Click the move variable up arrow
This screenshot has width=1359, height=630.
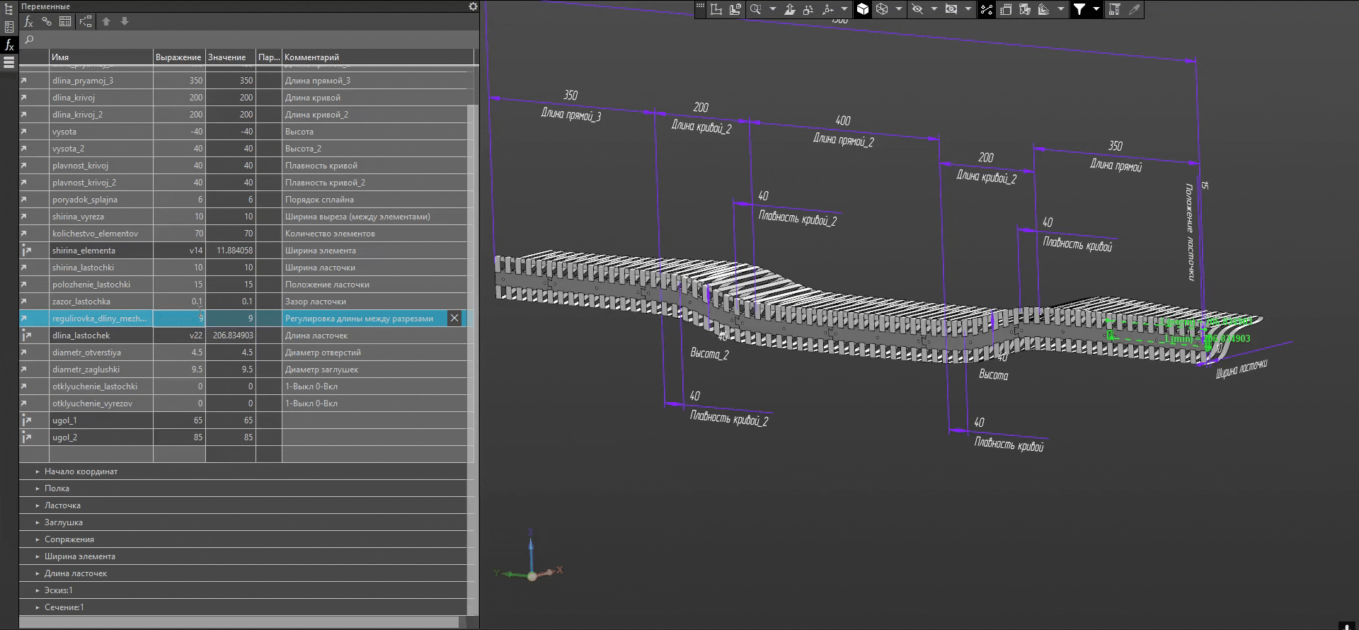tap(106, 21)
